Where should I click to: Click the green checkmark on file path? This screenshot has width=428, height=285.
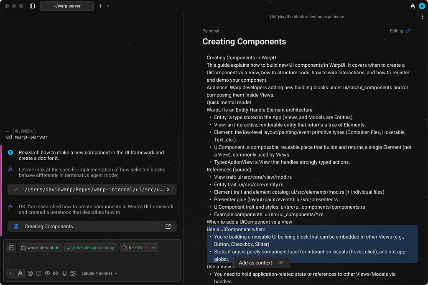pos(16,189)
